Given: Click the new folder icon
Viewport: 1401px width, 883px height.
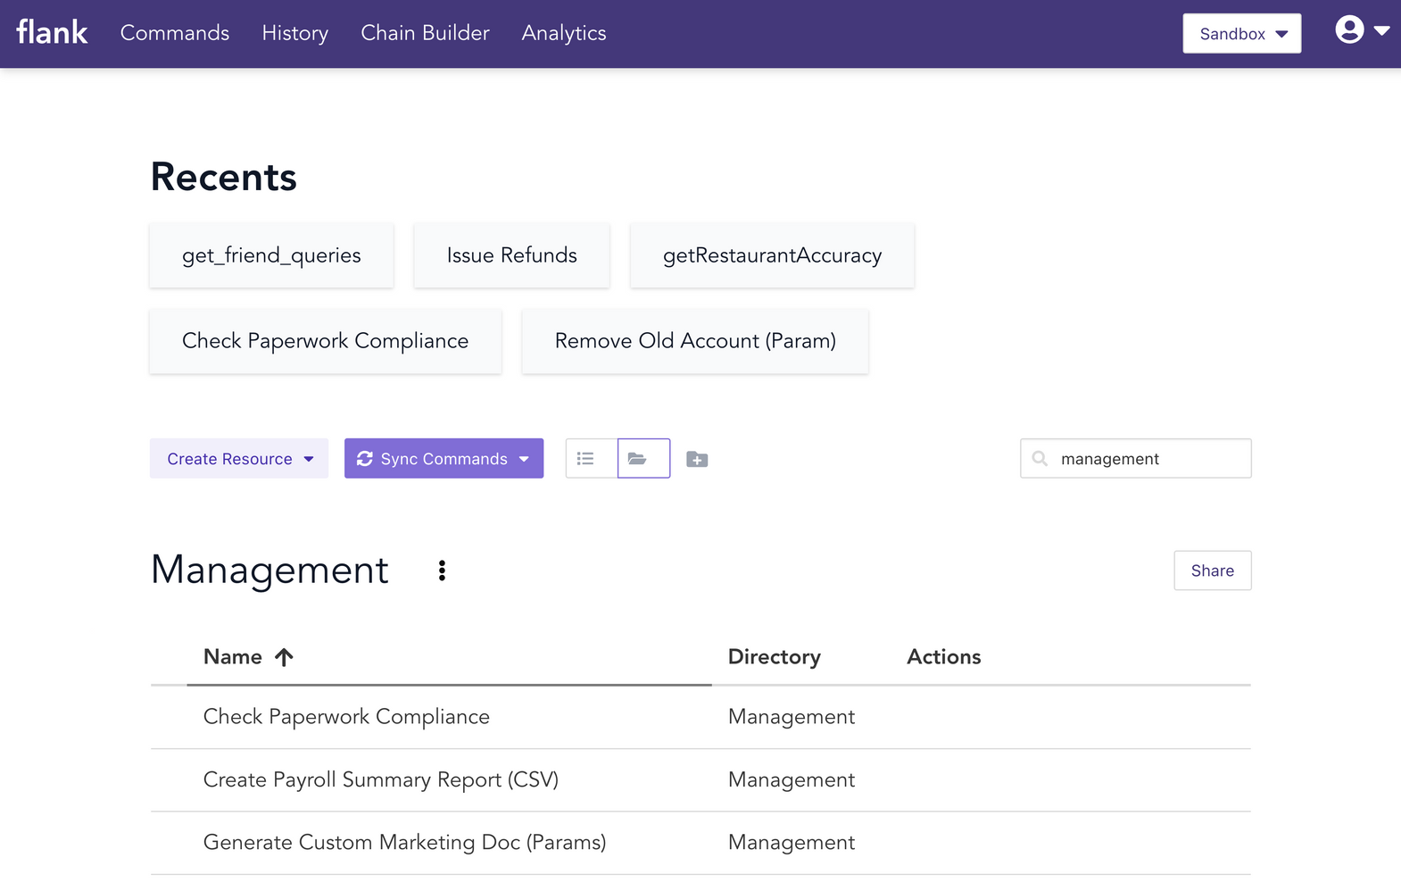Looking at the screenshot, I should tap(697, 459).
